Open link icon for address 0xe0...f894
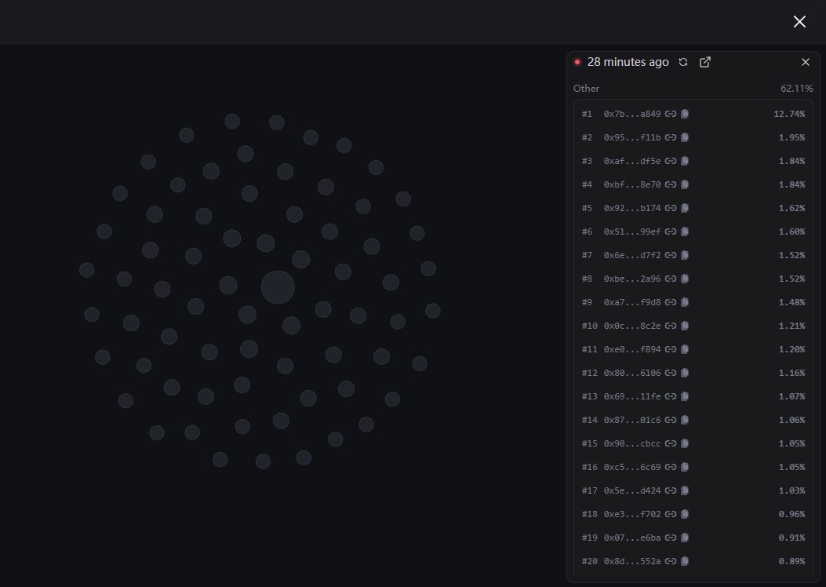Viewport: 826px width, 587px height. [x=671, y=349]
